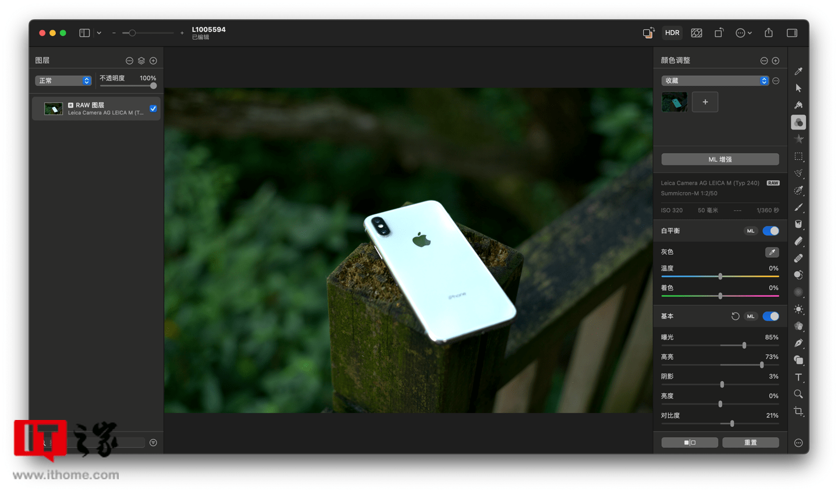Screen dimensions: 838x492
Task: Uncheck RAW 图层 layer visibility checkbox
Action: tap(153, 109)
